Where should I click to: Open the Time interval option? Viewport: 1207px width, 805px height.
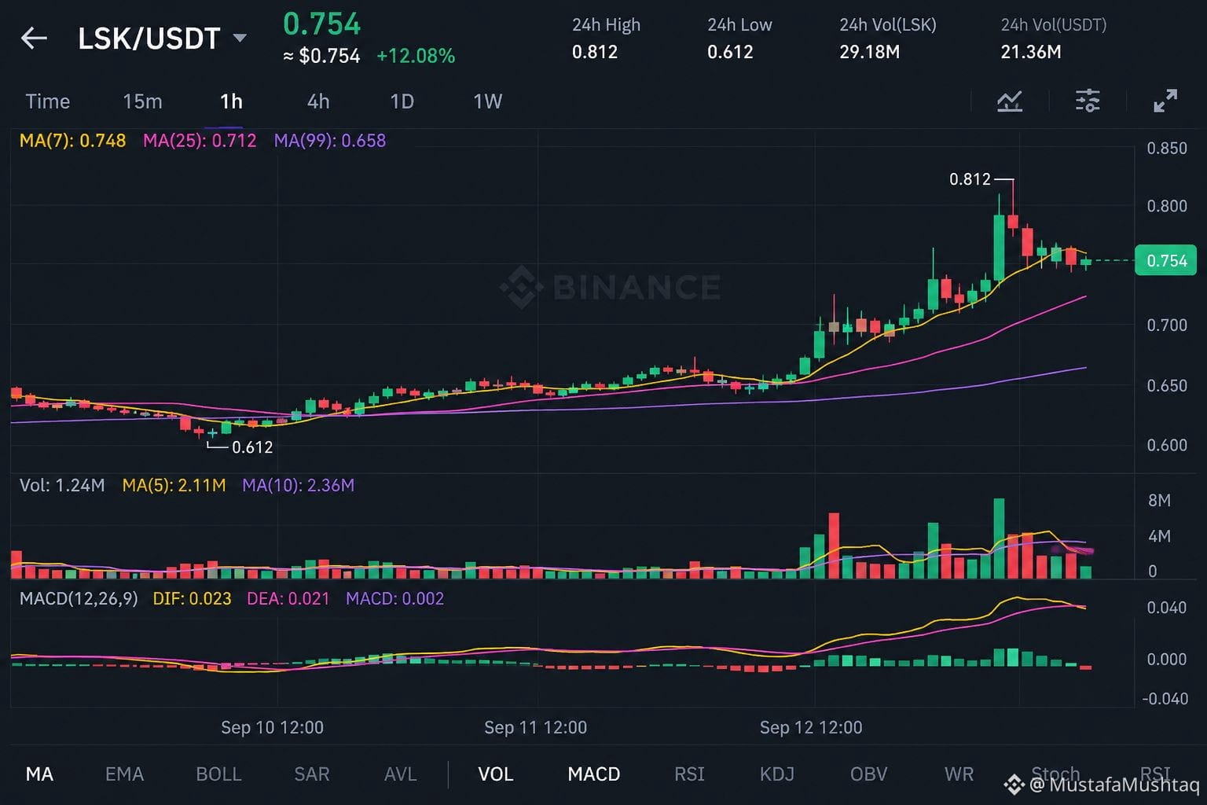pyautogui.click(x=47, y=101)
